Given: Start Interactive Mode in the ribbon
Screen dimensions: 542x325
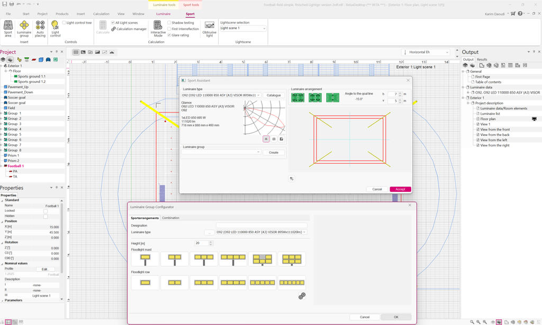Looking at the screenshot, I should pyautogui.click(x=158, y=28).
